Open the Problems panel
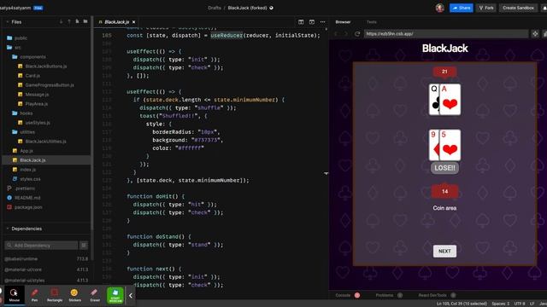Screen dimensions: 547x307 (x=385, y=295)
